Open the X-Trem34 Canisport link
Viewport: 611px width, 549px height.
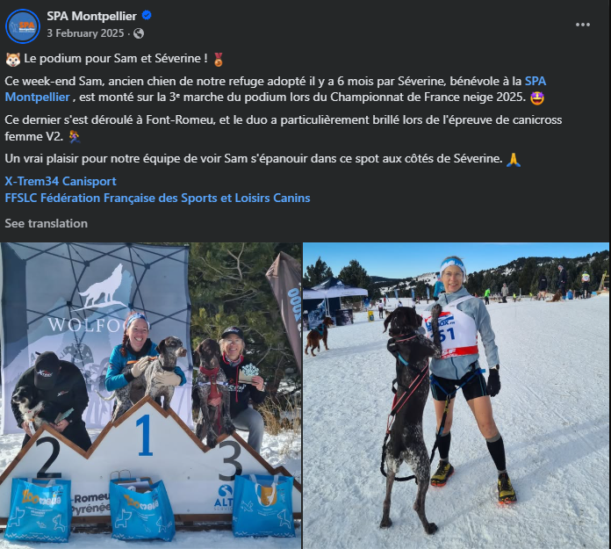tap(61, 181)
